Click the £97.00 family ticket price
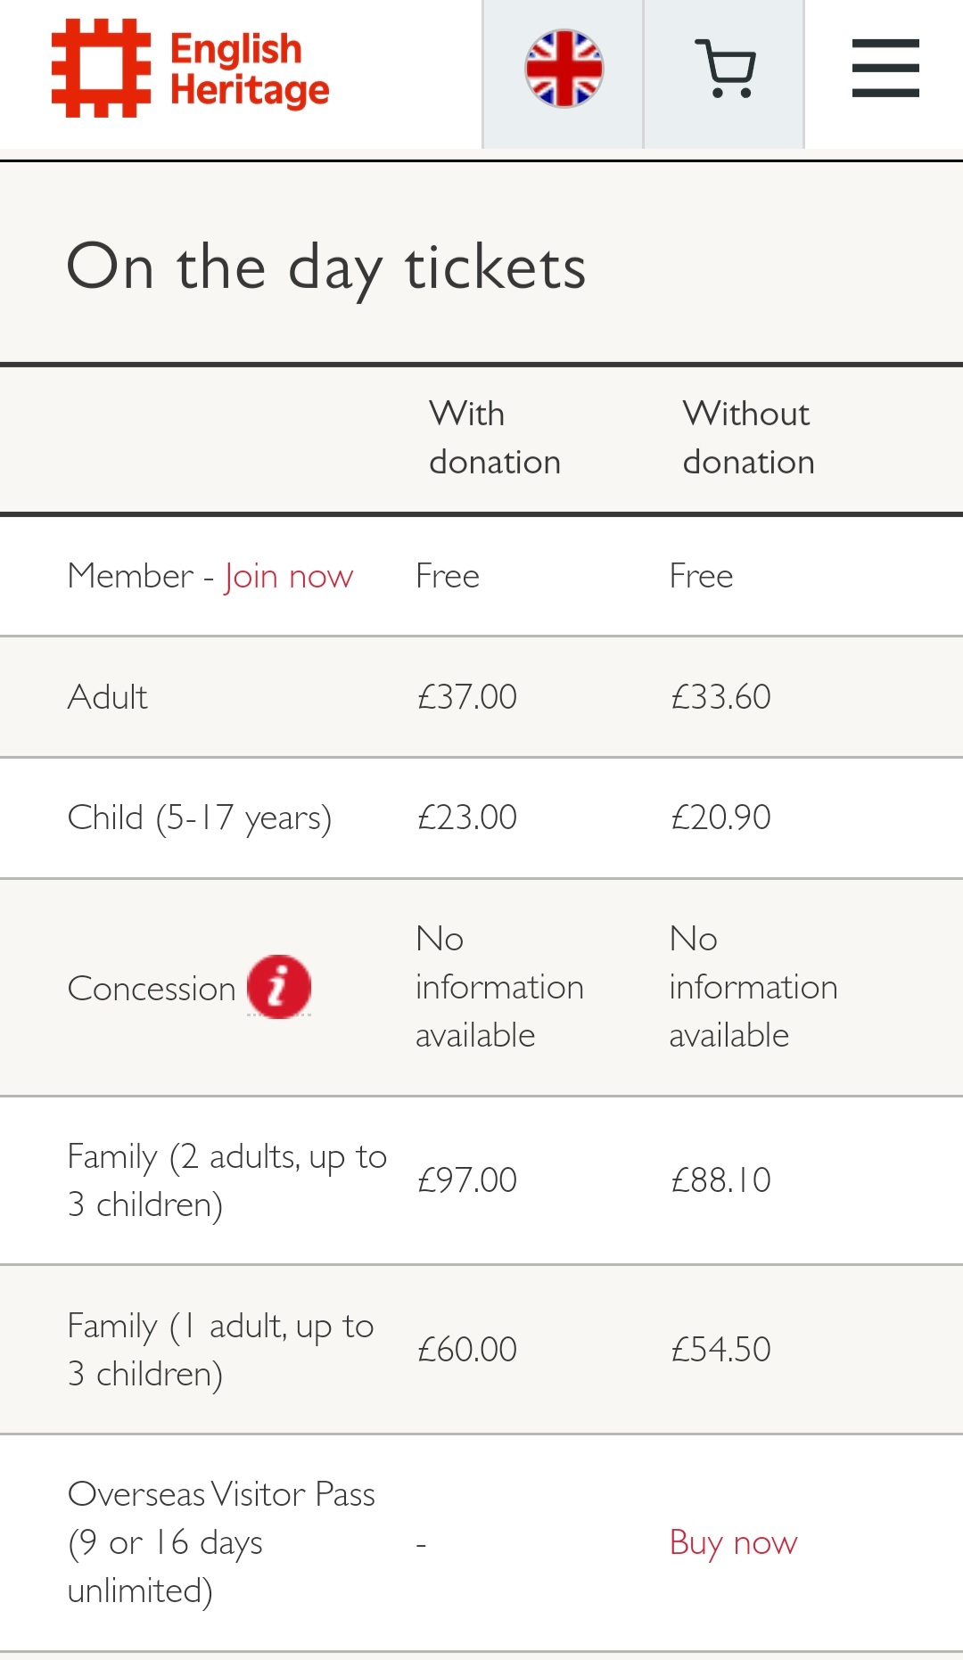This screenshot has width=963, height=1660. click(x=466, y=1179)
